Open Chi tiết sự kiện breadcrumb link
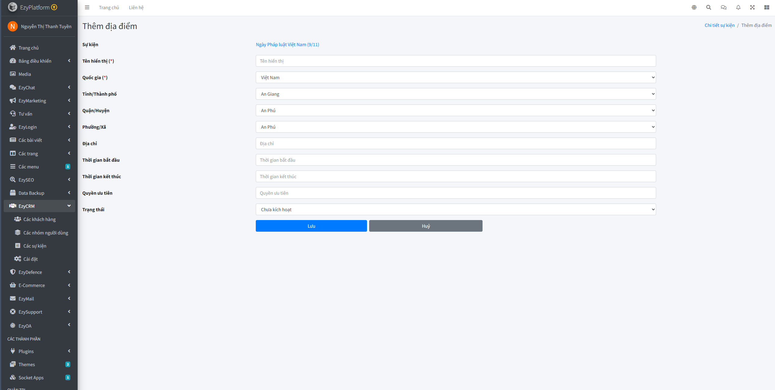The image size is (775, 390). pos(719,25)
